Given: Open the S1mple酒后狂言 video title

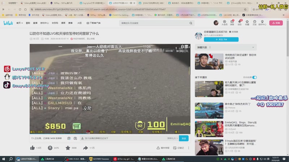Looking at the screenshot, I should (x=241, y=142).
